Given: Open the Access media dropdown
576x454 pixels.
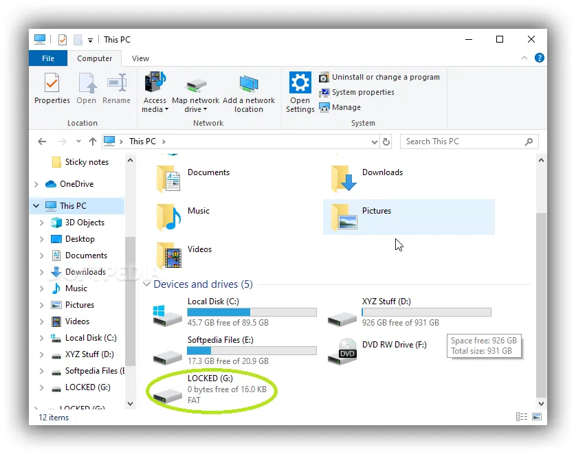Looking at the screenshot, I should tap(155, 93).
